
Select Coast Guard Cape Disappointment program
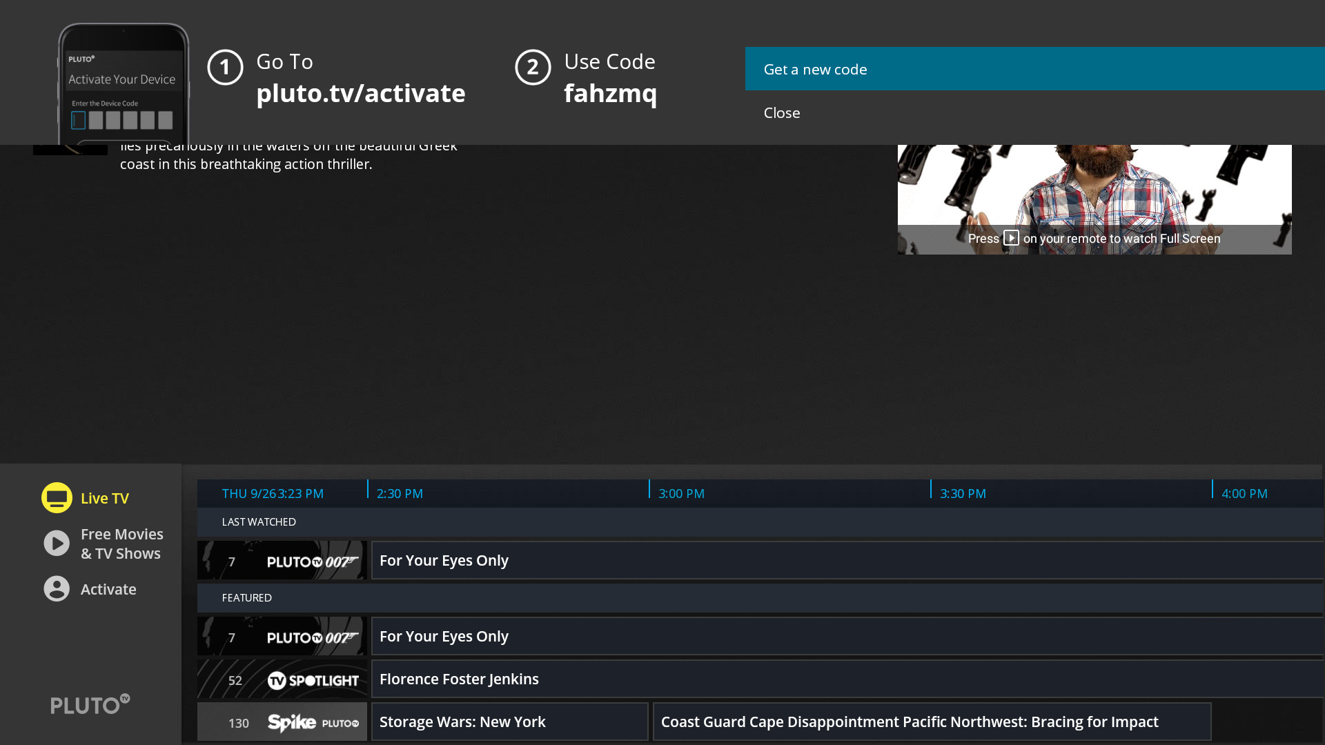pyautogui.click(x=932, y=722)
